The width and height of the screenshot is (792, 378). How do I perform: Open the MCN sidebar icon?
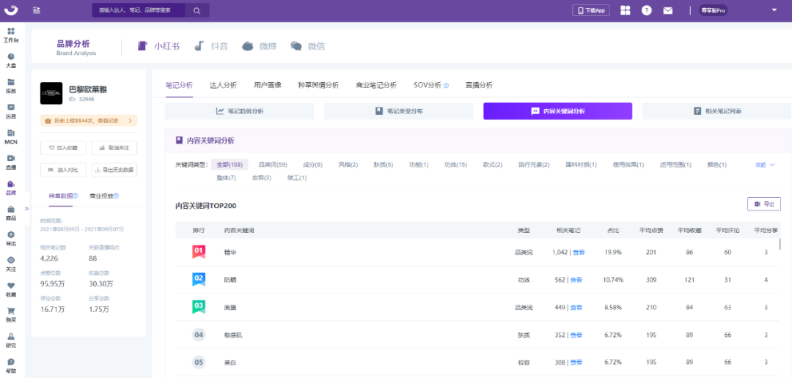tap(11, 137)
